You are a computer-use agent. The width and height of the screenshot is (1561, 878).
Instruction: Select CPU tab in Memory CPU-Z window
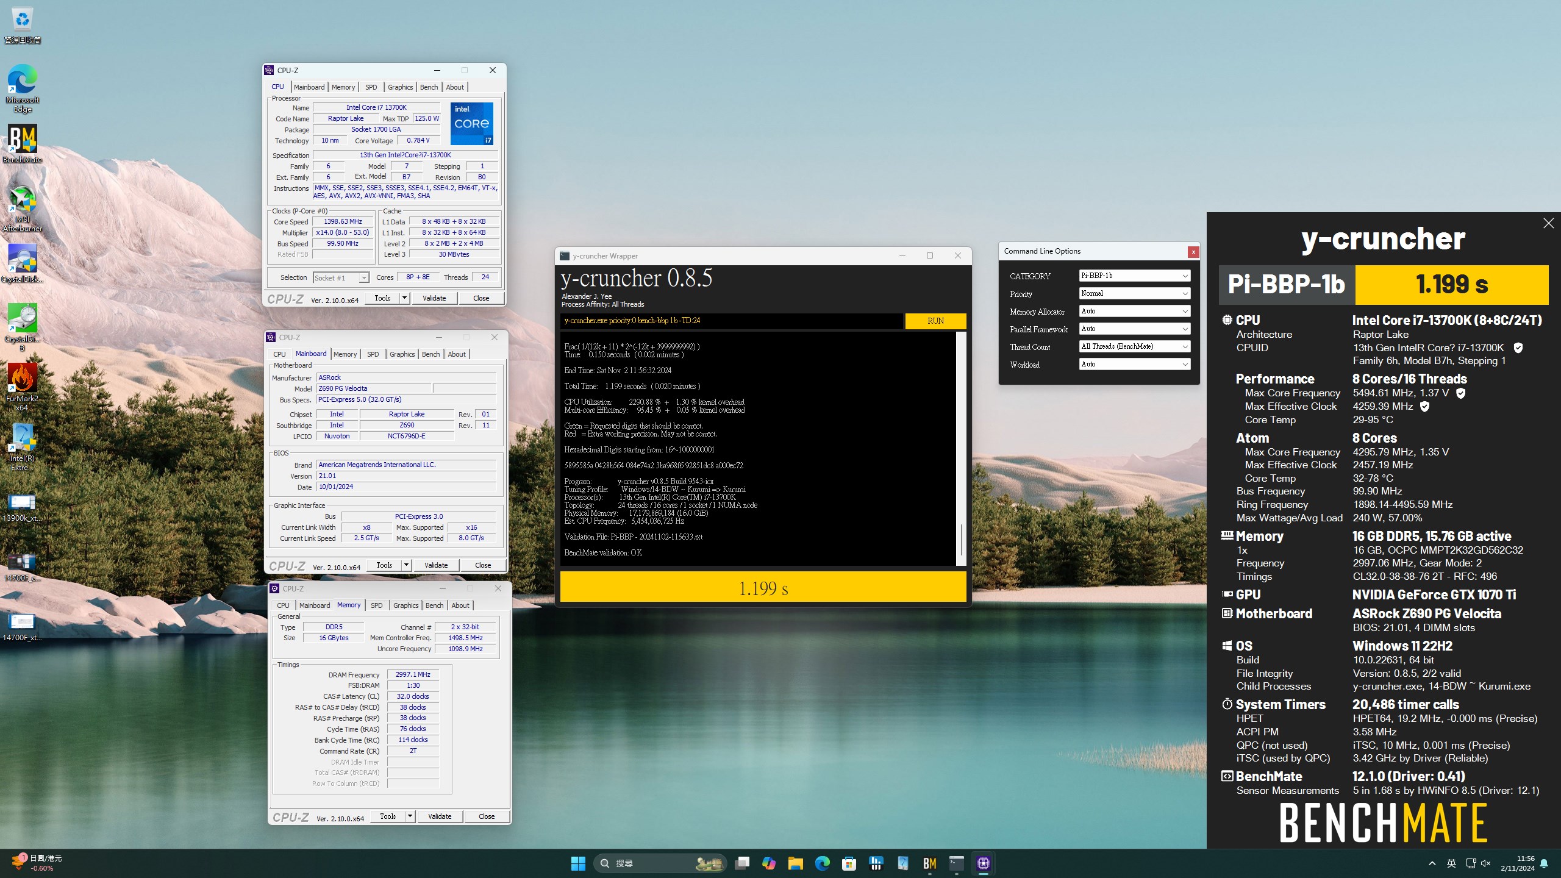click(x=283, y=605)
